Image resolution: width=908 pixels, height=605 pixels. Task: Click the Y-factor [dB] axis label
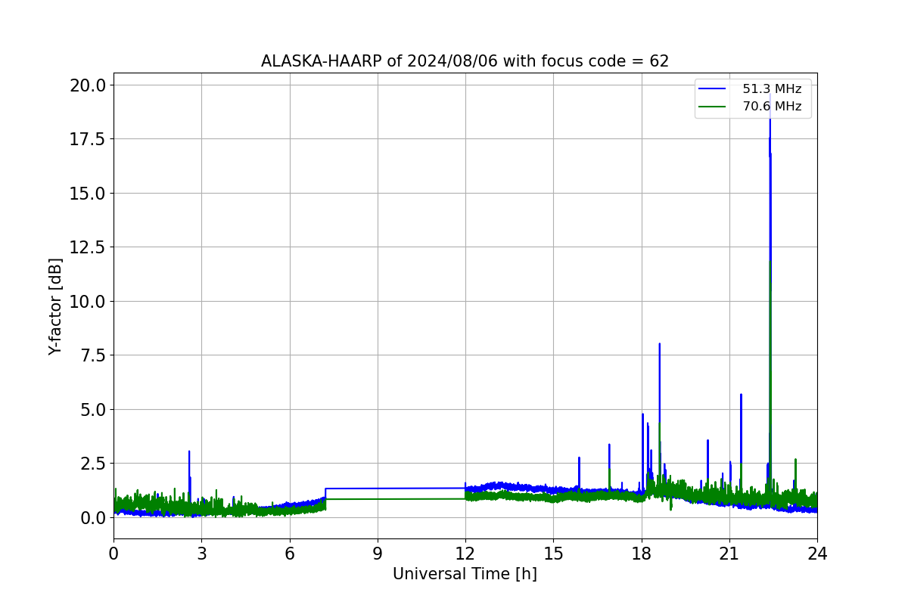tap(55, 306)
